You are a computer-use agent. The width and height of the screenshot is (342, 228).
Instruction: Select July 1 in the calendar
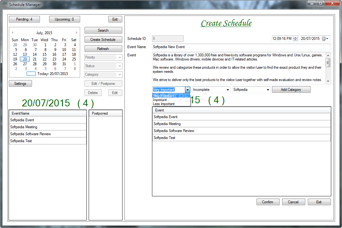[x=45, y=45]
